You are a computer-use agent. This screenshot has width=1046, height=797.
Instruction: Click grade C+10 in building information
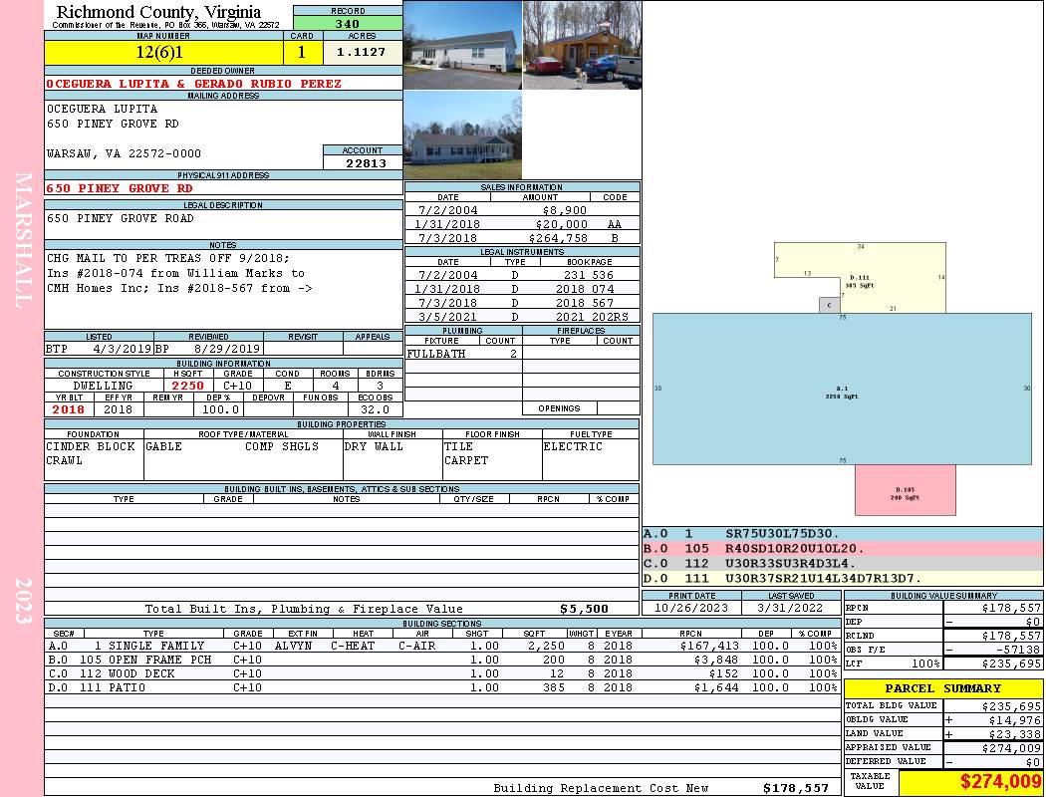tap(237, 386)
